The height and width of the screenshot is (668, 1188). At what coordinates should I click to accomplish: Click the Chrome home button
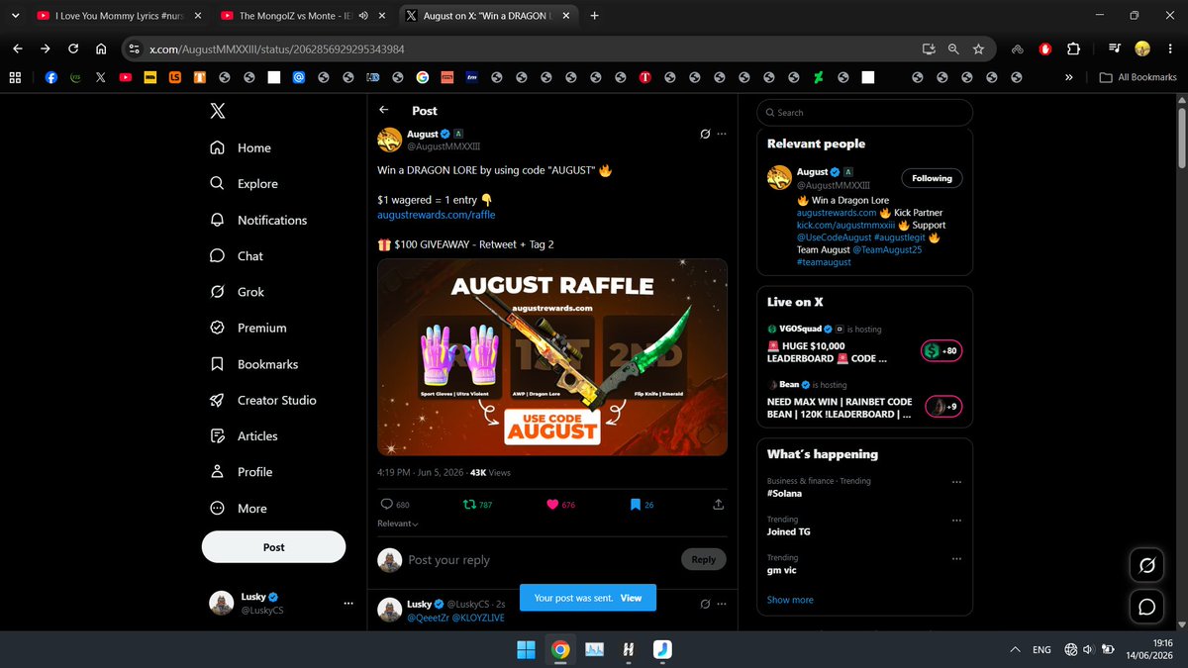(101, 48)
